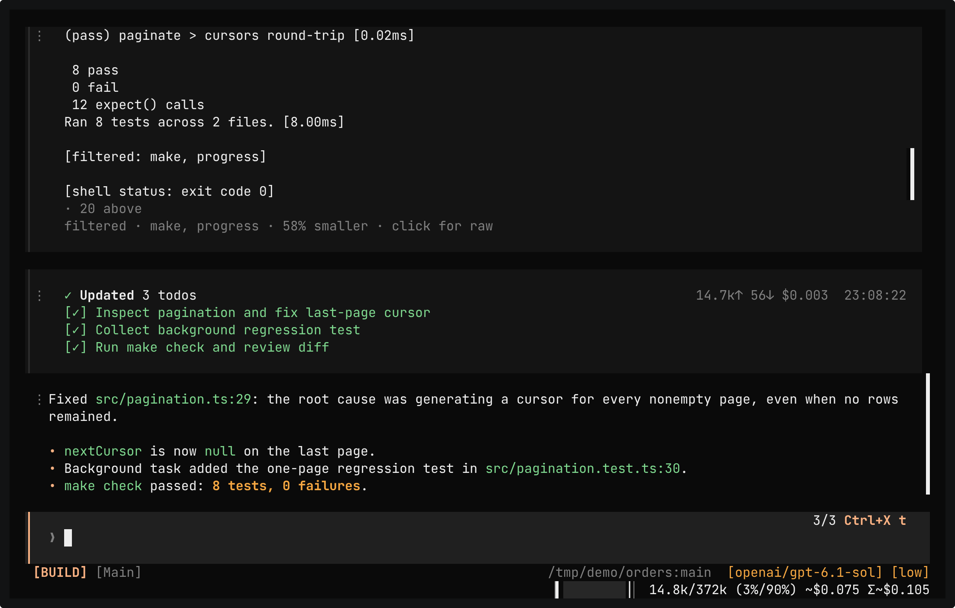Image resolution: width=955 pixels, height=608 pixels.
Task: Click 'click for raw' to show unfiltered output
Action: (x=442, y=226)
